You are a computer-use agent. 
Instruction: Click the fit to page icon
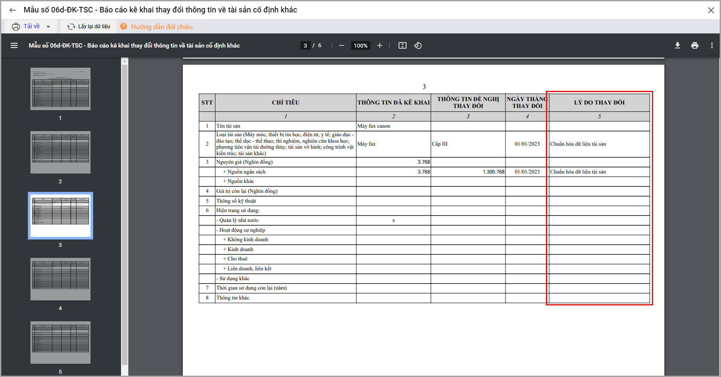(403, 45)
